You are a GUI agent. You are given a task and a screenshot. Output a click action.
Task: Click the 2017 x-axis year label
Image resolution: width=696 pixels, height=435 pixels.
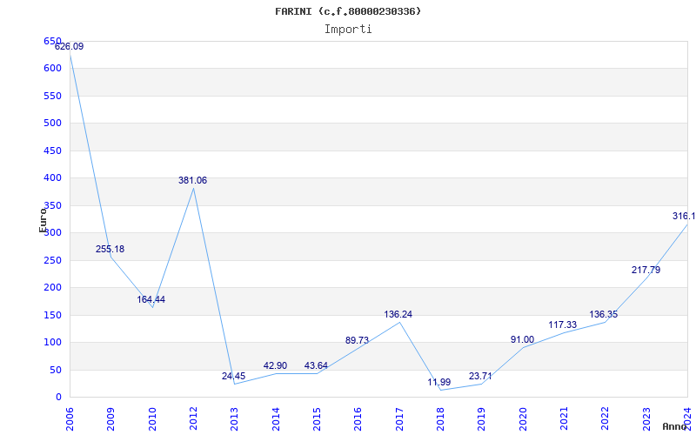tap(399, 419)
